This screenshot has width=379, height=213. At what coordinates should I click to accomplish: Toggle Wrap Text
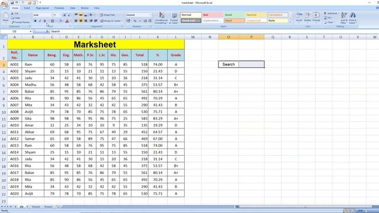tap(107, 15)
